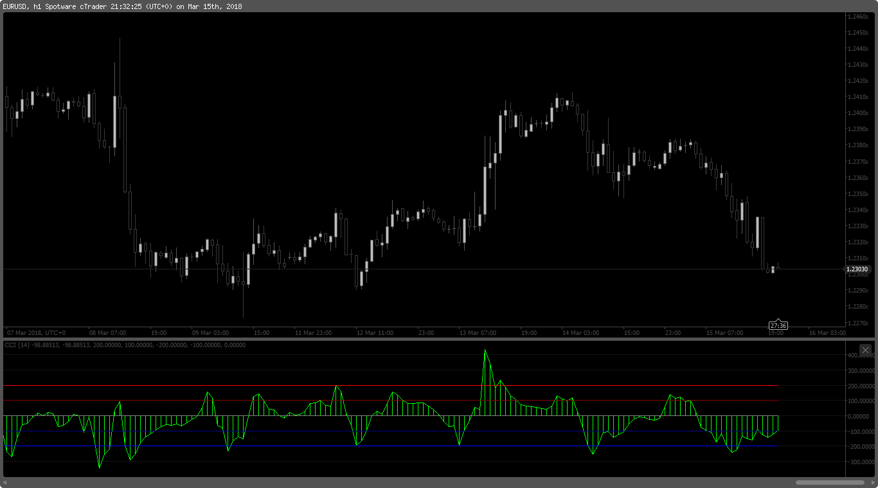
Task: Click the '07 Mar 2018, UTC+0' time label
Action: [x=36, y=333]
